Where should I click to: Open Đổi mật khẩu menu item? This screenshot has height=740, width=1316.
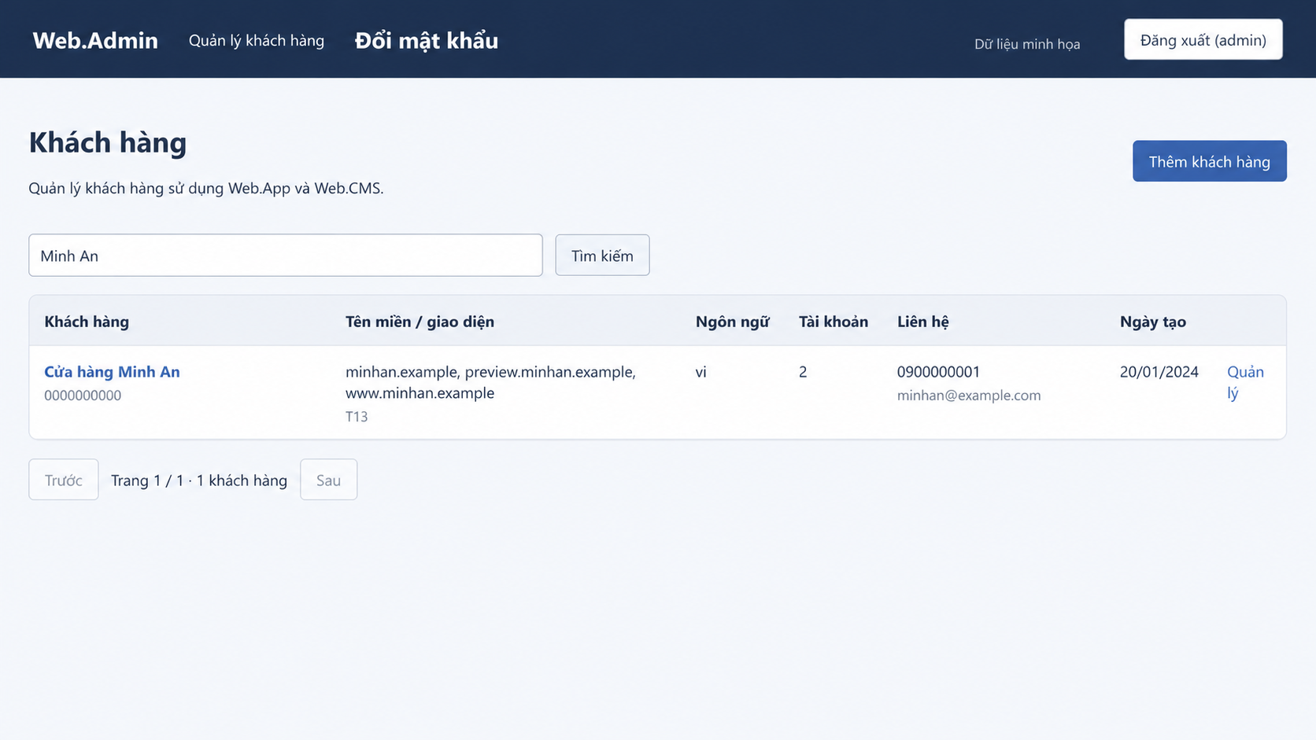pos(427,40)
